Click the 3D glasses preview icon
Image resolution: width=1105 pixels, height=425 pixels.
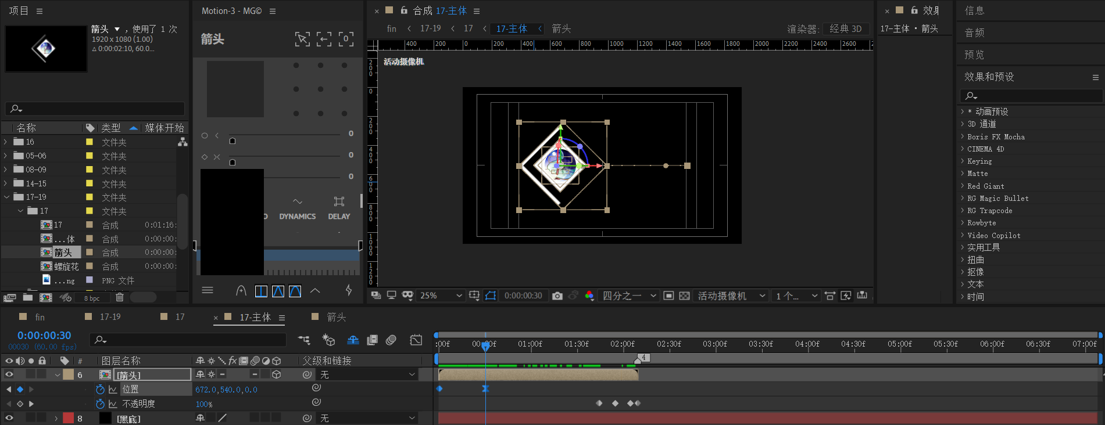407,296
